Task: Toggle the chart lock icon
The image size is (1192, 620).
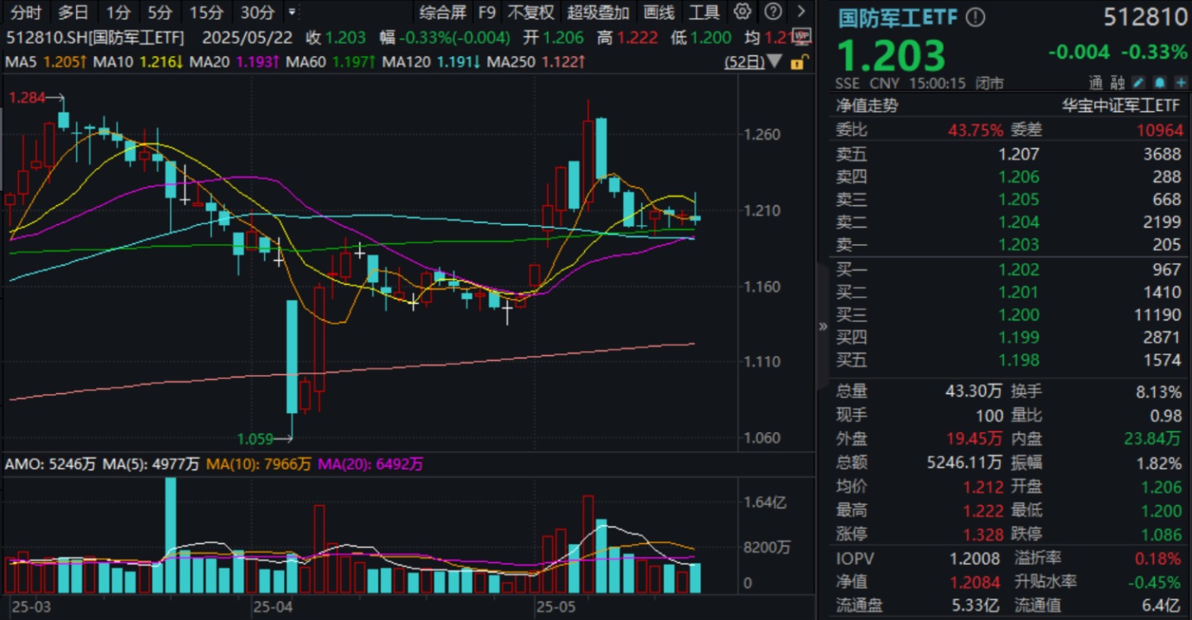Action: [796, 62]
